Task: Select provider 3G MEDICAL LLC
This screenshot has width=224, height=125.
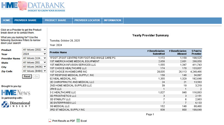Action: (x=60, y=106)
